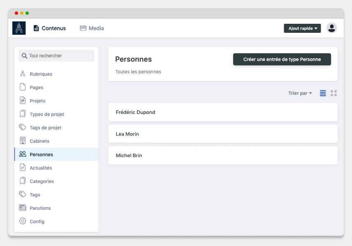Click the Personnes page heading
Screen dimensions: 352x246
(x=133, y=59)
